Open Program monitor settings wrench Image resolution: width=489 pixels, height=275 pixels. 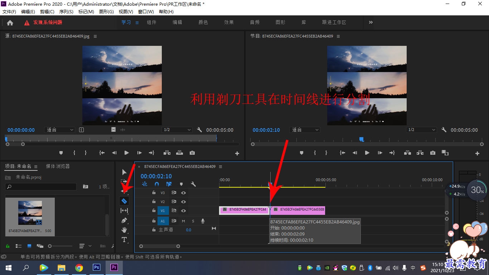click(x=444, y=130)
